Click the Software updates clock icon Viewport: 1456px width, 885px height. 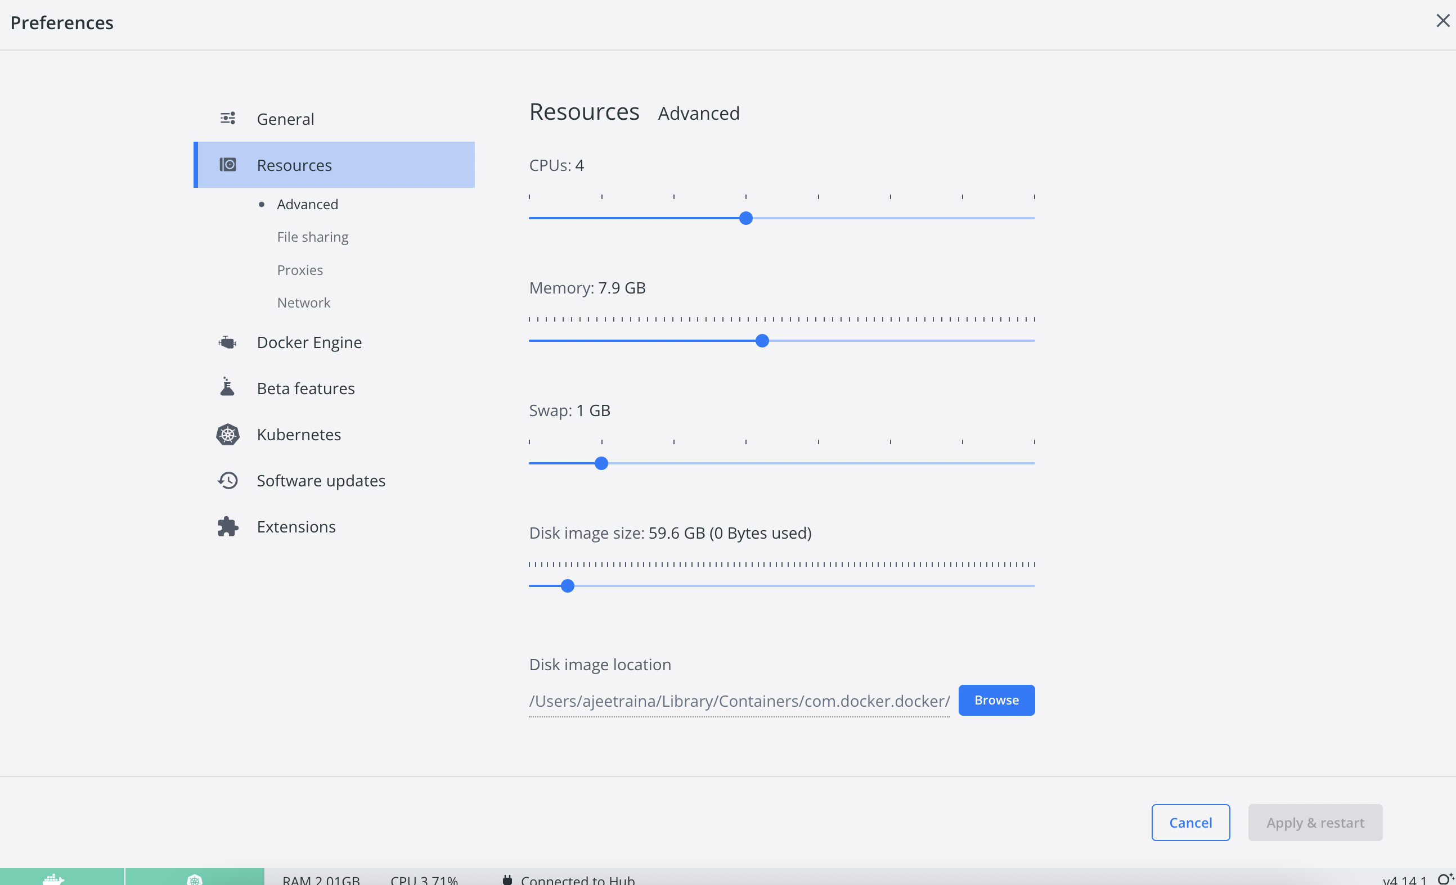(227, 481)
